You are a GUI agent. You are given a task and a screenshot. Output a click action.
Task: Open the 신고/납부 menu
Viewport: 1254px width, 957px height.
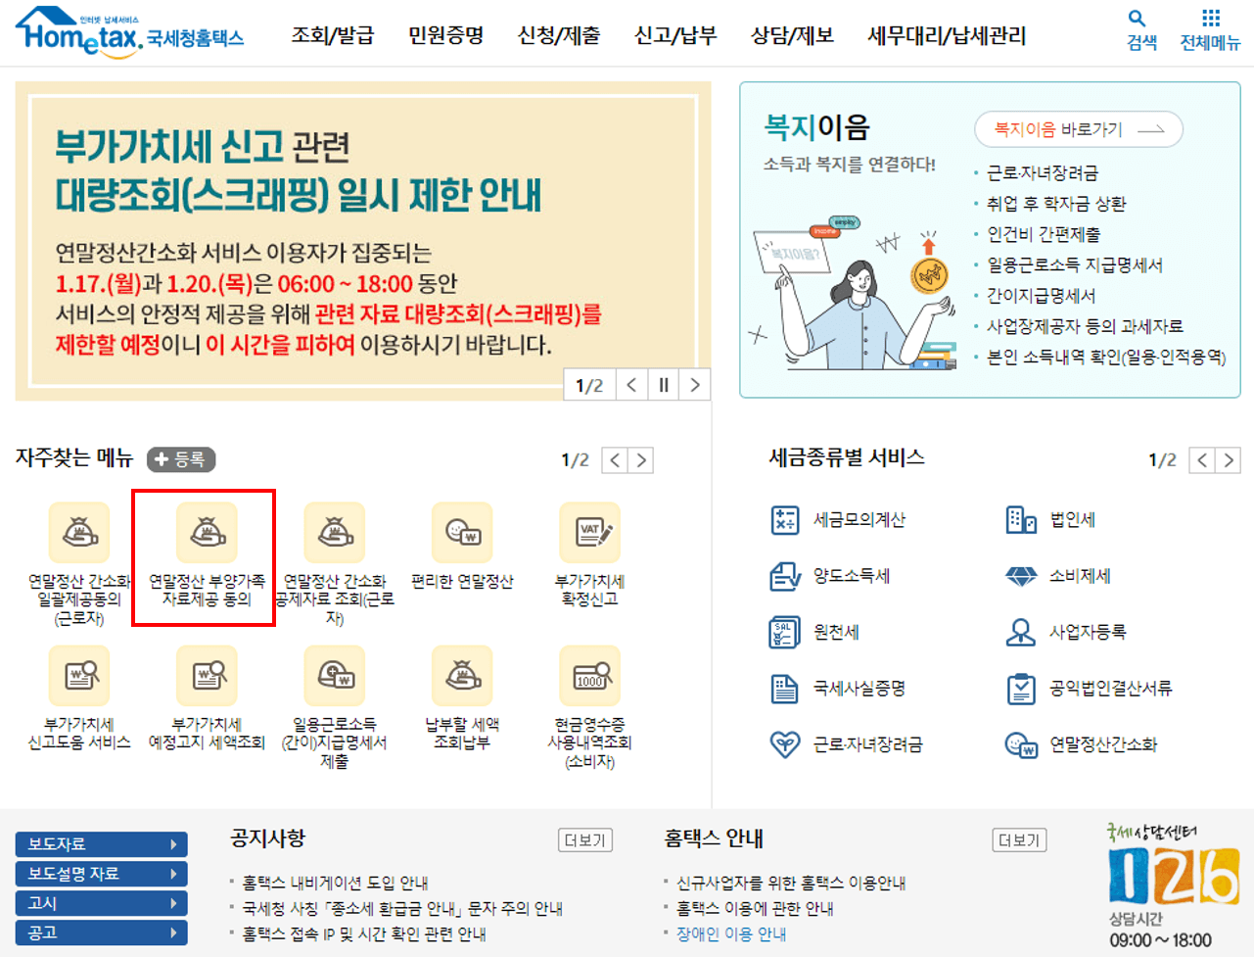[x=675, y=35]
